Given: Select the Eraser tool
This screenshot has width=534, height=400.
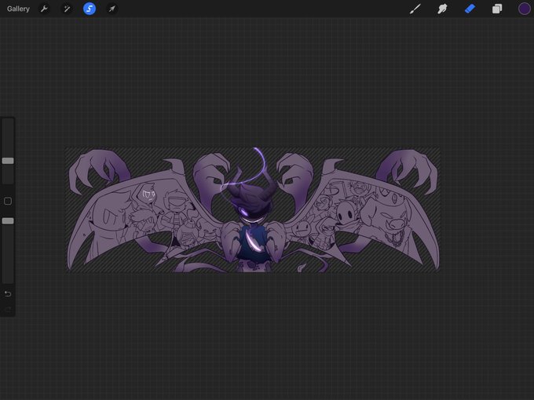Looking at the screenshot, I should coord(470,9).
